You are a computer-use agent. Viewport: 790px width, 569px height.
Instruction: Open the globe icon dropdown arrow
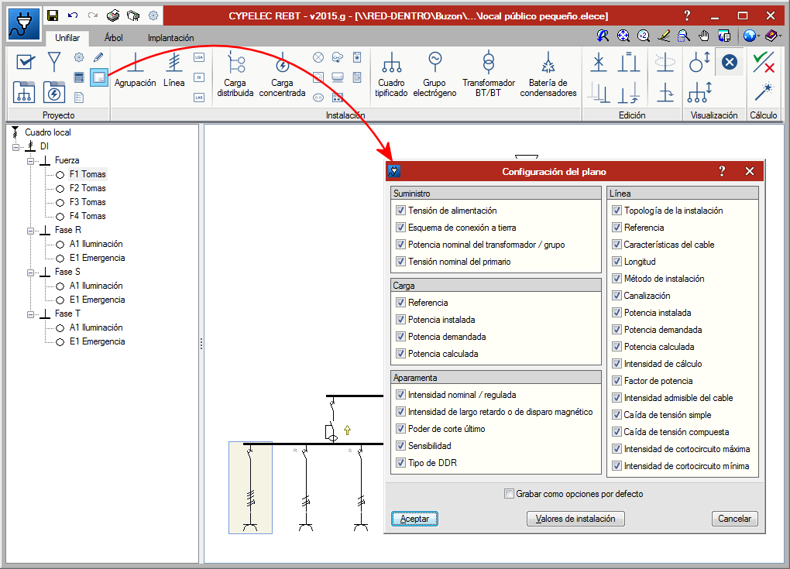[x=758, y=36]
